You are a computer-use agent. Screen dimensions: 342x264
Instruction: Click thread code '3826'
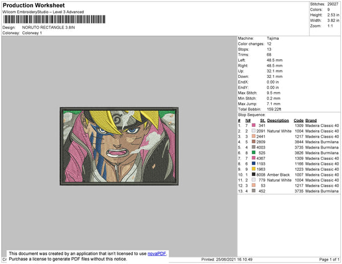coord(299,153)
